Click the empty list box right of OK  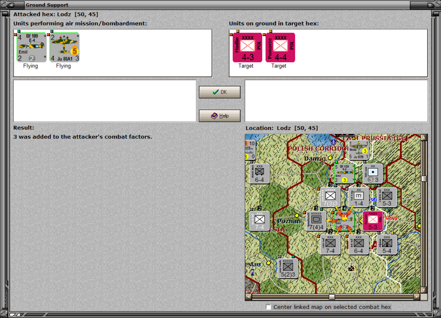pos(336,101)
